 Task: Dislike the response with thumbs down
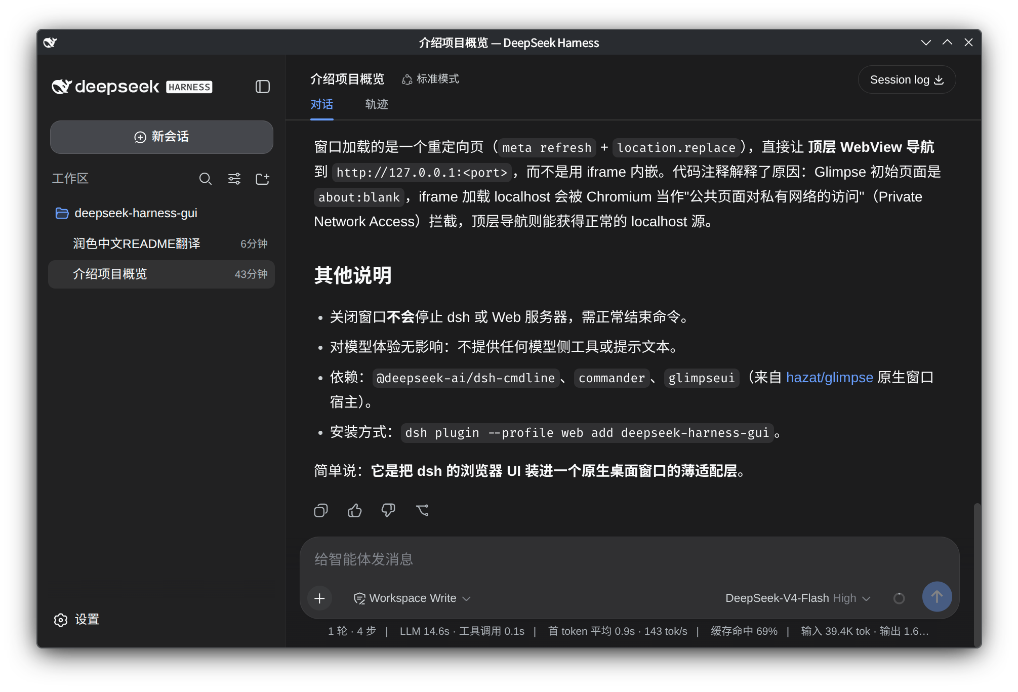tap(388, 510)
